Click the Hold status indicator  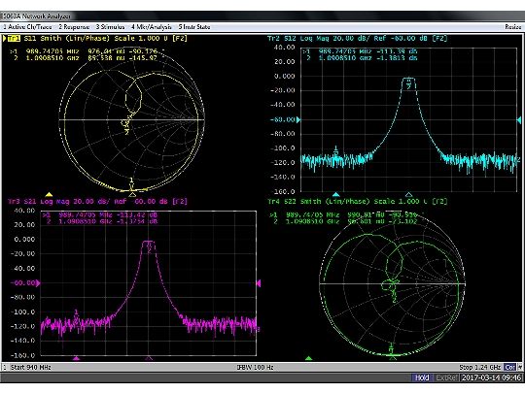pos(422,377)
